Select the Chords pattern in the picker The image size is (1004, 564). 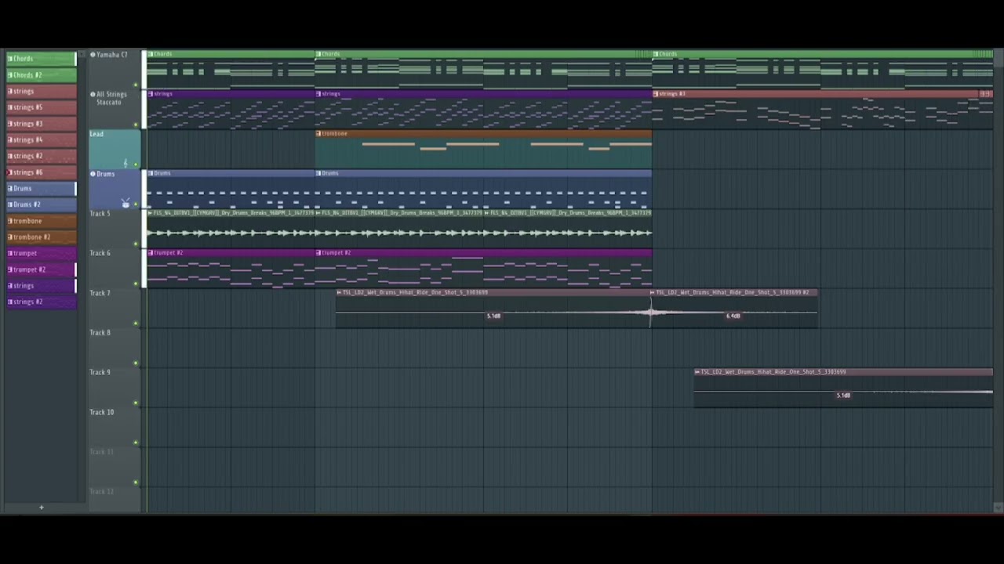(x=42, y=59)
